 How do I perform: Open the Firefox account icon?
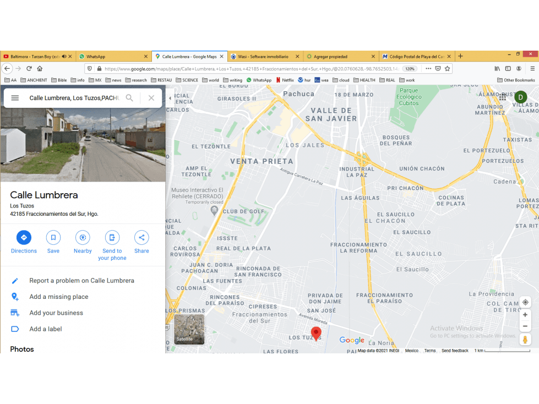[519, 69]
